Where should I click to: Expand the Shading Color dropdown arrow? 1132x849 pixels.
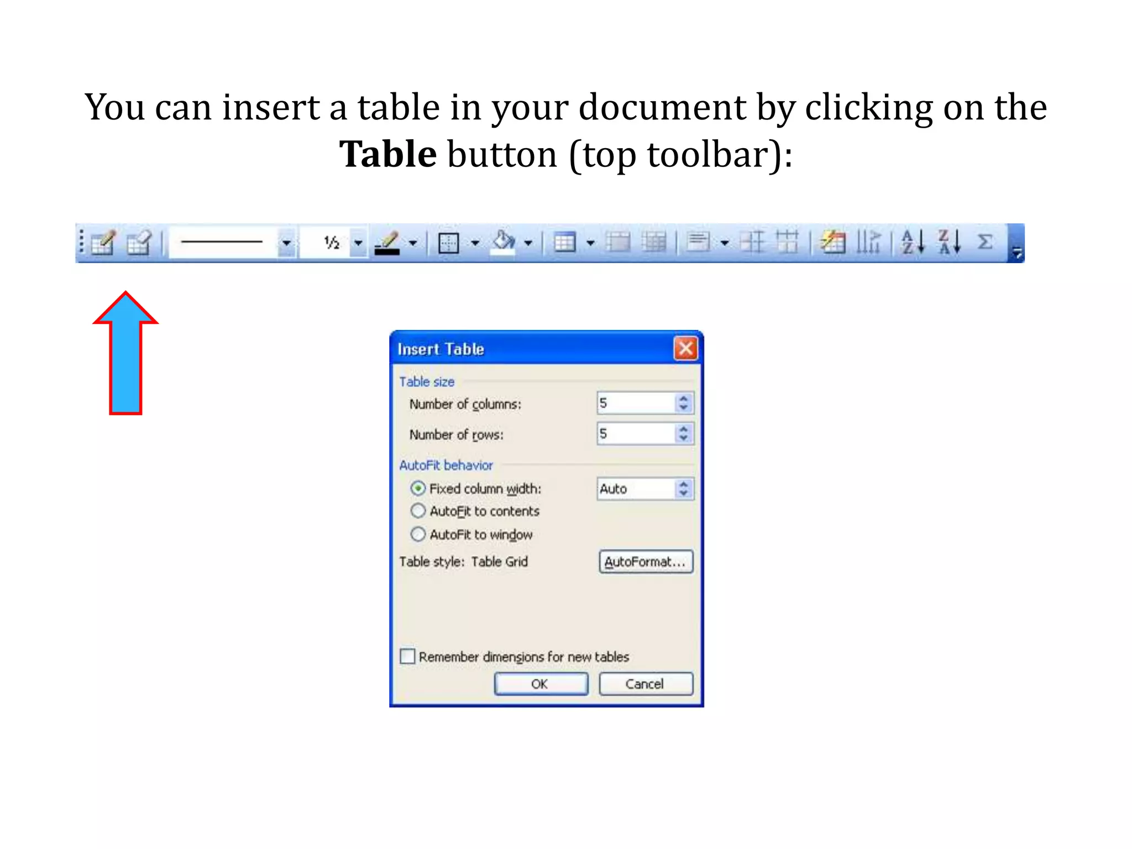(x=528, y=243)
